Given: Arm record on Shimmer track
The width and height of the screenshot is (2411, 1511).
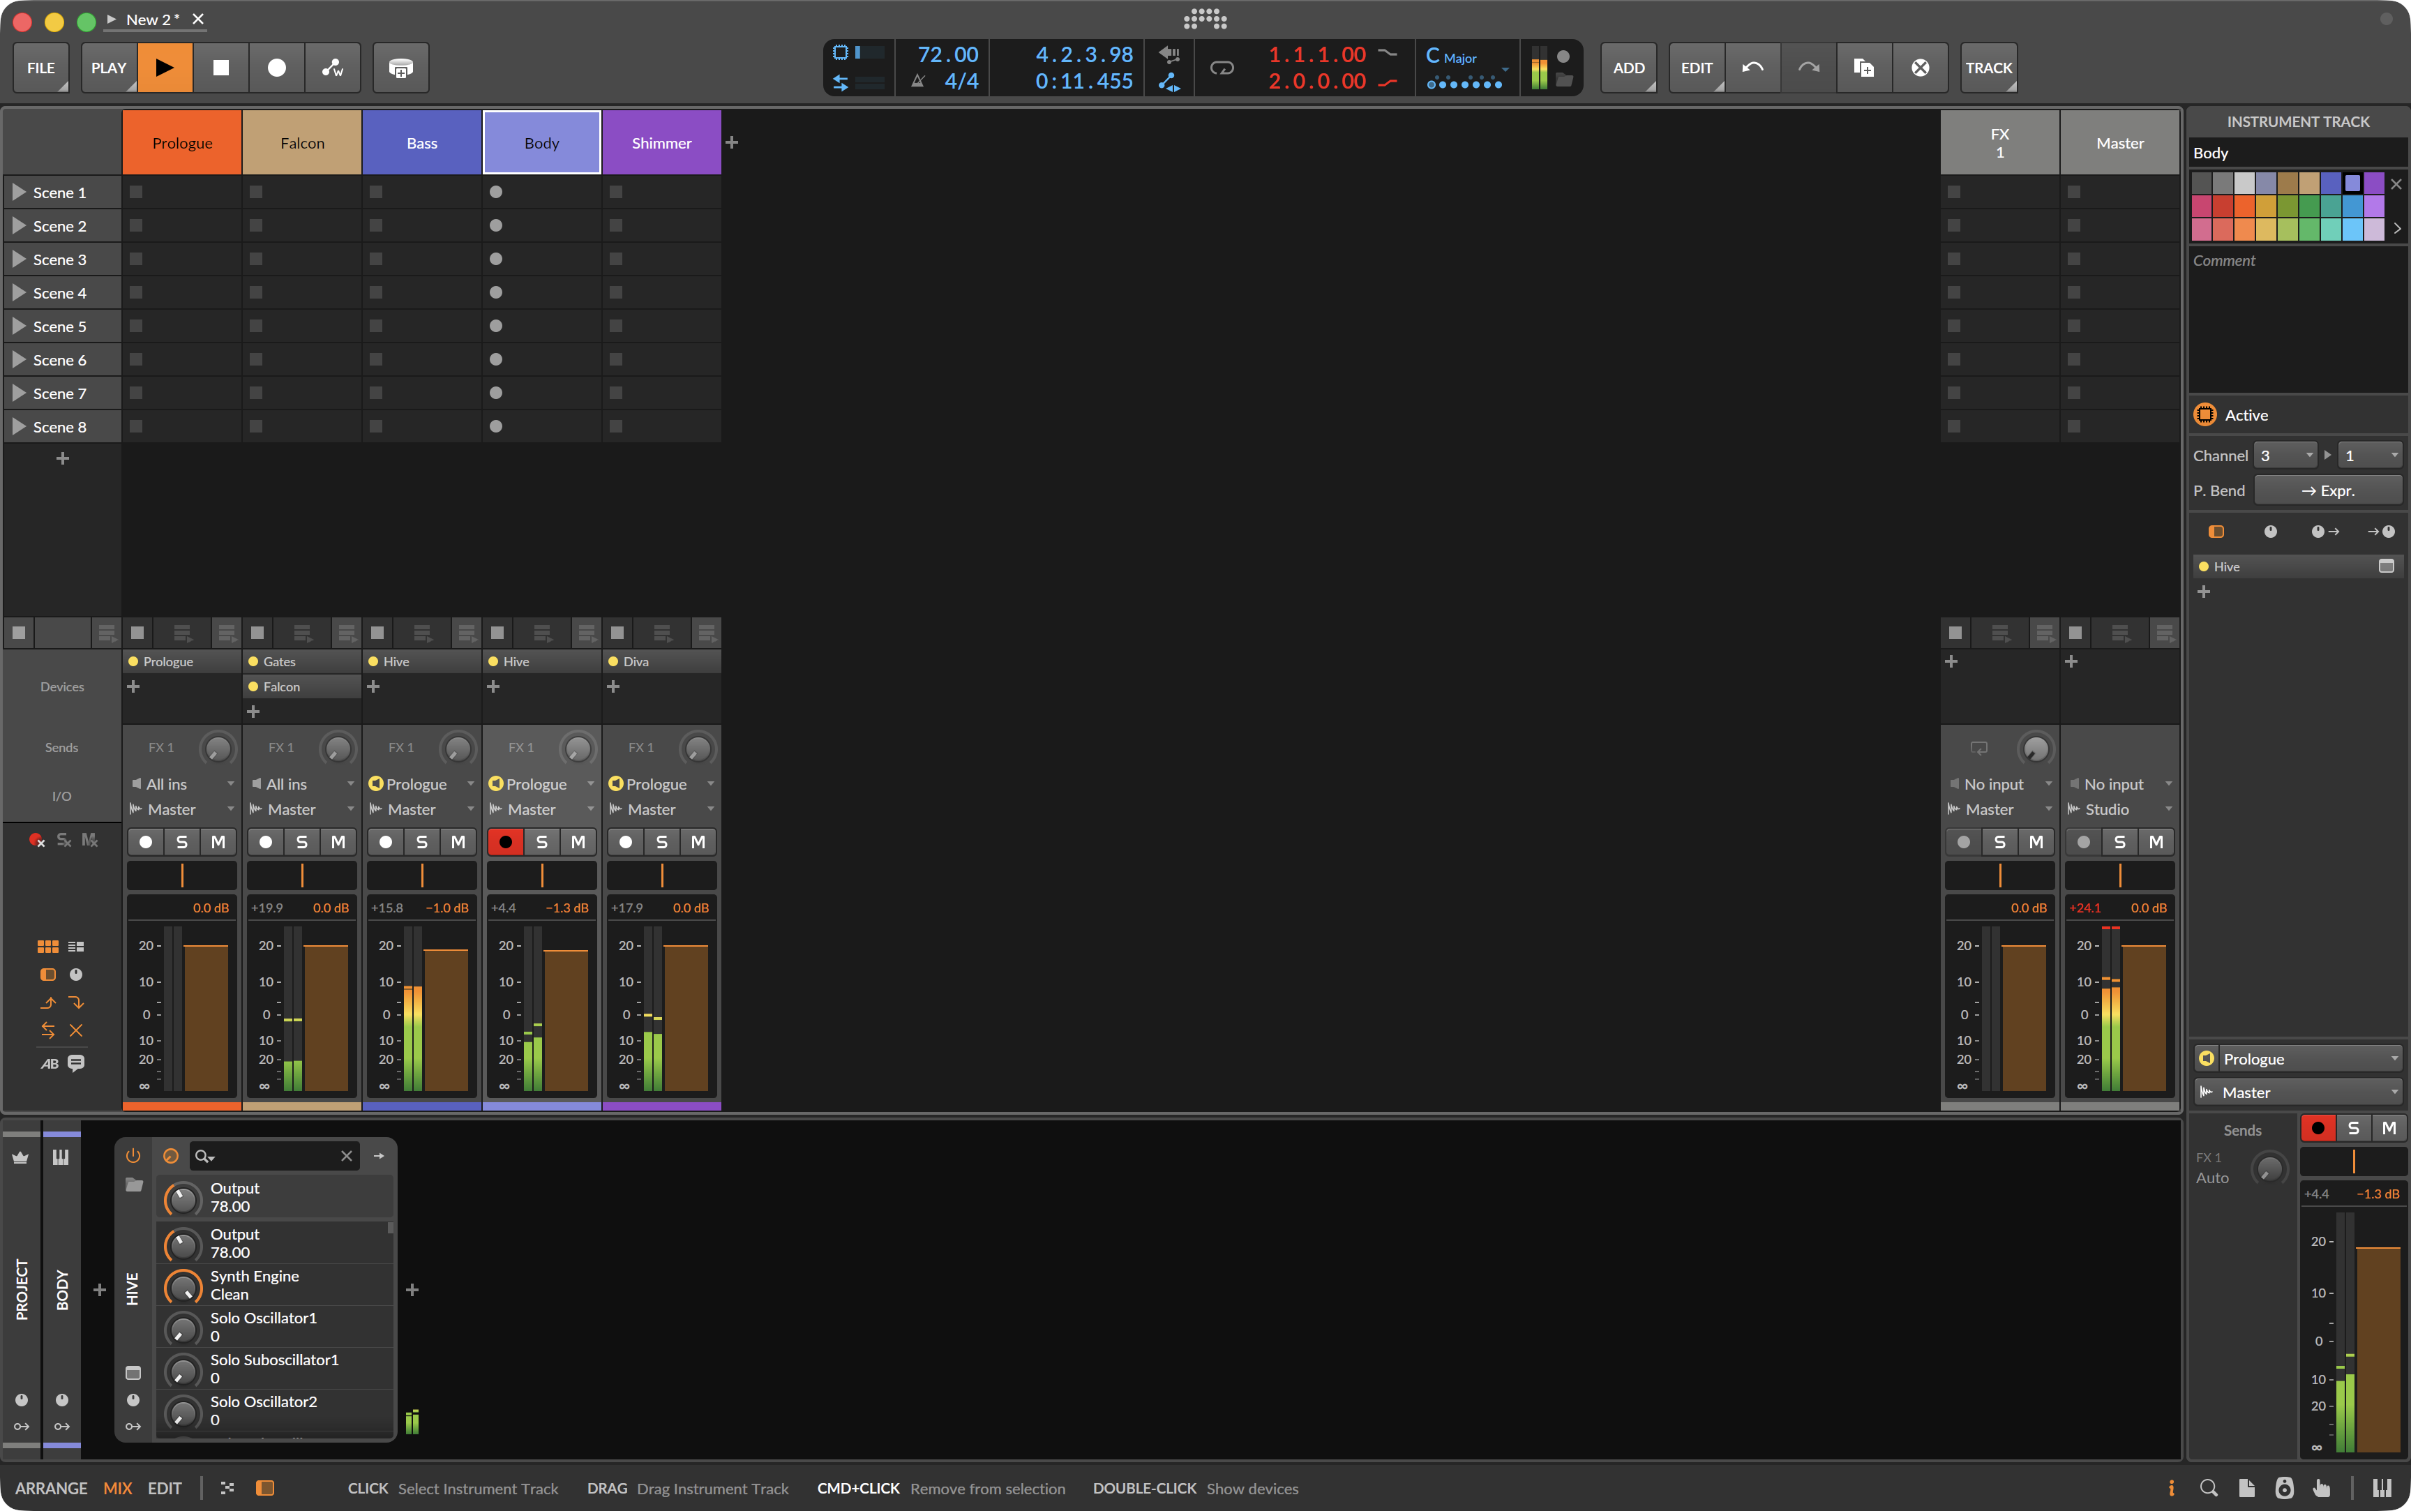Looking at the screenshot, I should 626,843.
